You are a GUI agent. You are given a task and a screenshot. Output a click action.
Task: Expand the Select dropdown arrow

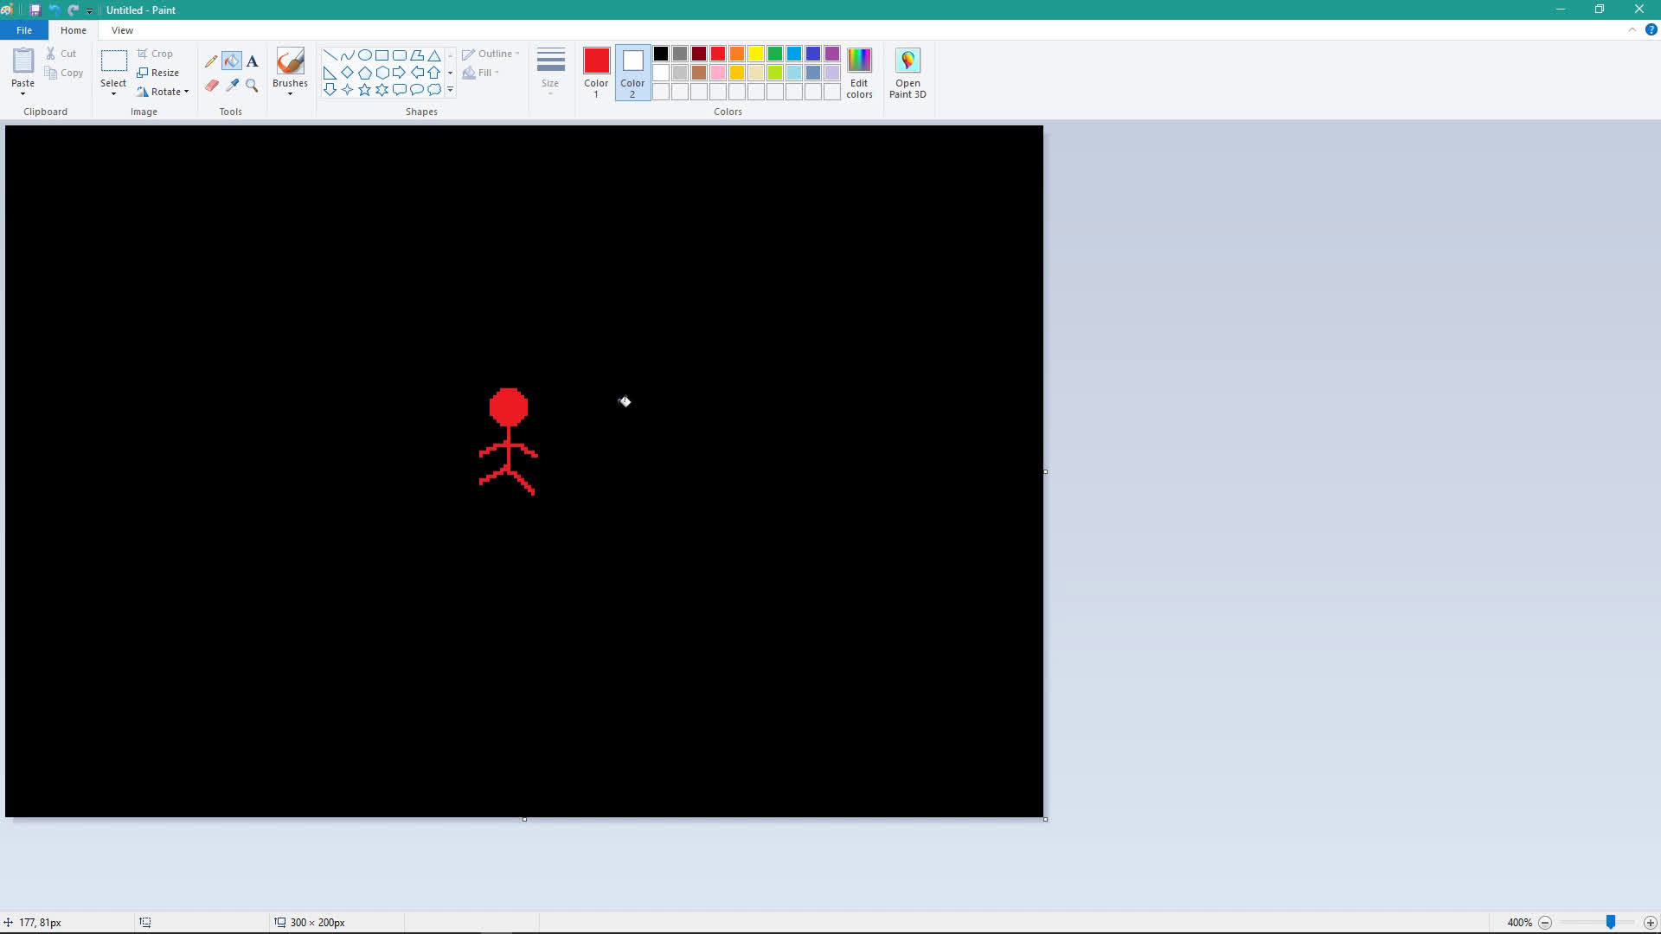[x=113, y=93]
